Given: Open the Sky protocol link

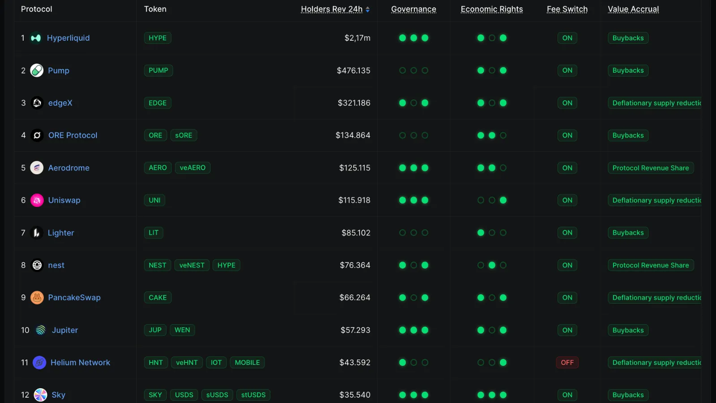Looking at the screenshot, I should point(59,395).
